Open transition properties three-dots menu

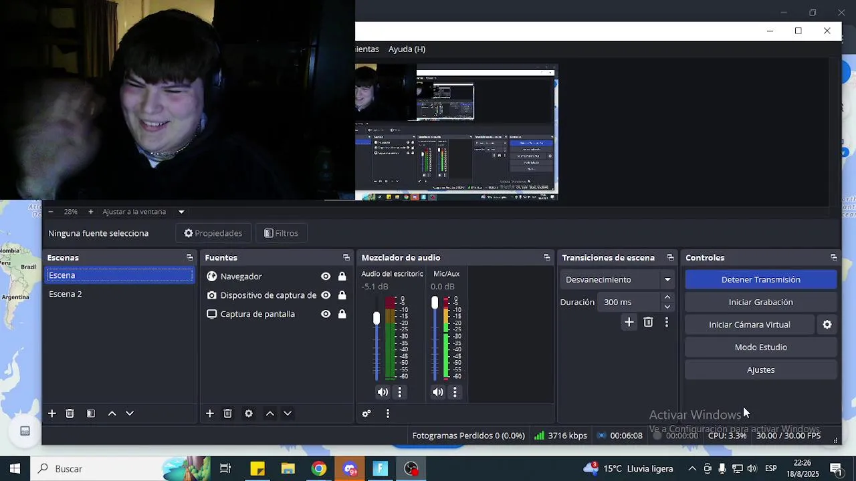coord(666,323)
